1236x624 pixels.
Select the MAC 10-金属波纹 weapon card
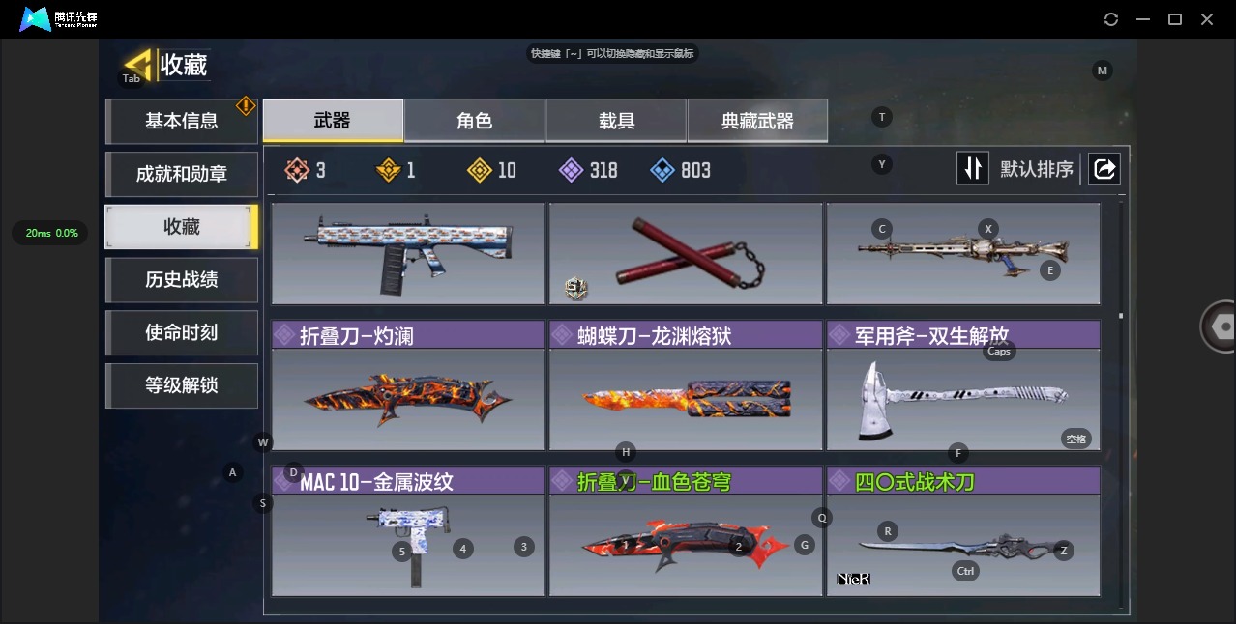(x=408, y=531)
